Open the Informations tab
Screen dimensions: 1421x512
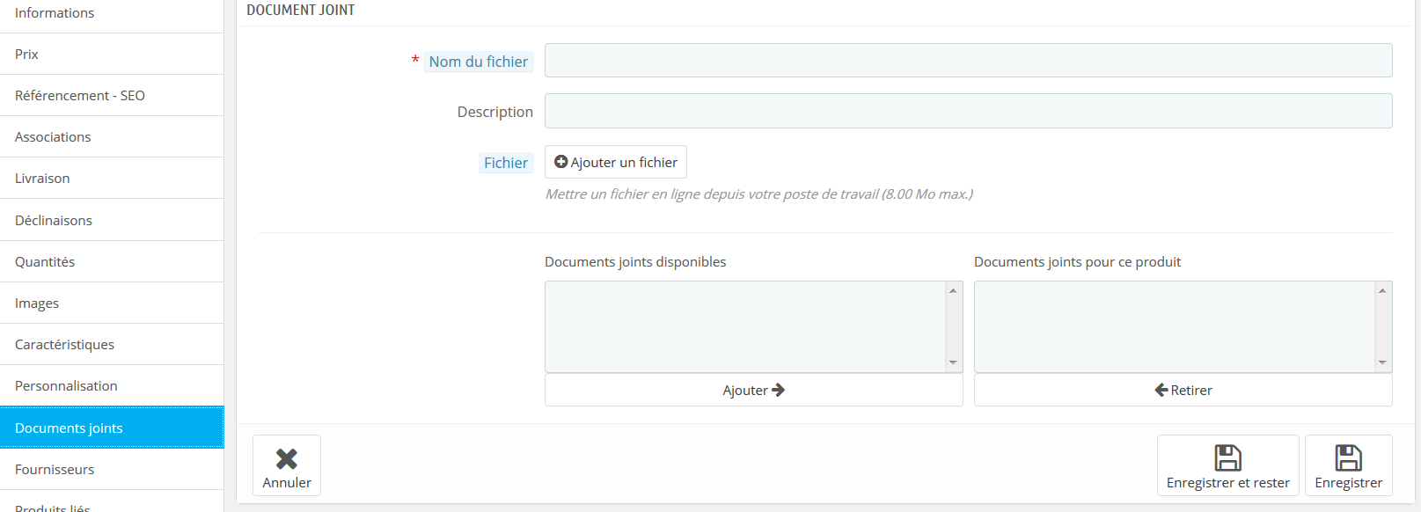point(112,13)
